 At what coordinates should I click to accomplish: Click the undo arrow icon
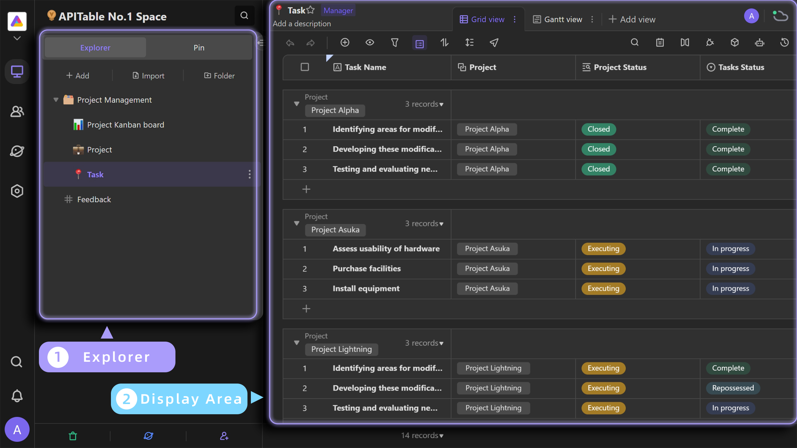(x=290, y=42)
